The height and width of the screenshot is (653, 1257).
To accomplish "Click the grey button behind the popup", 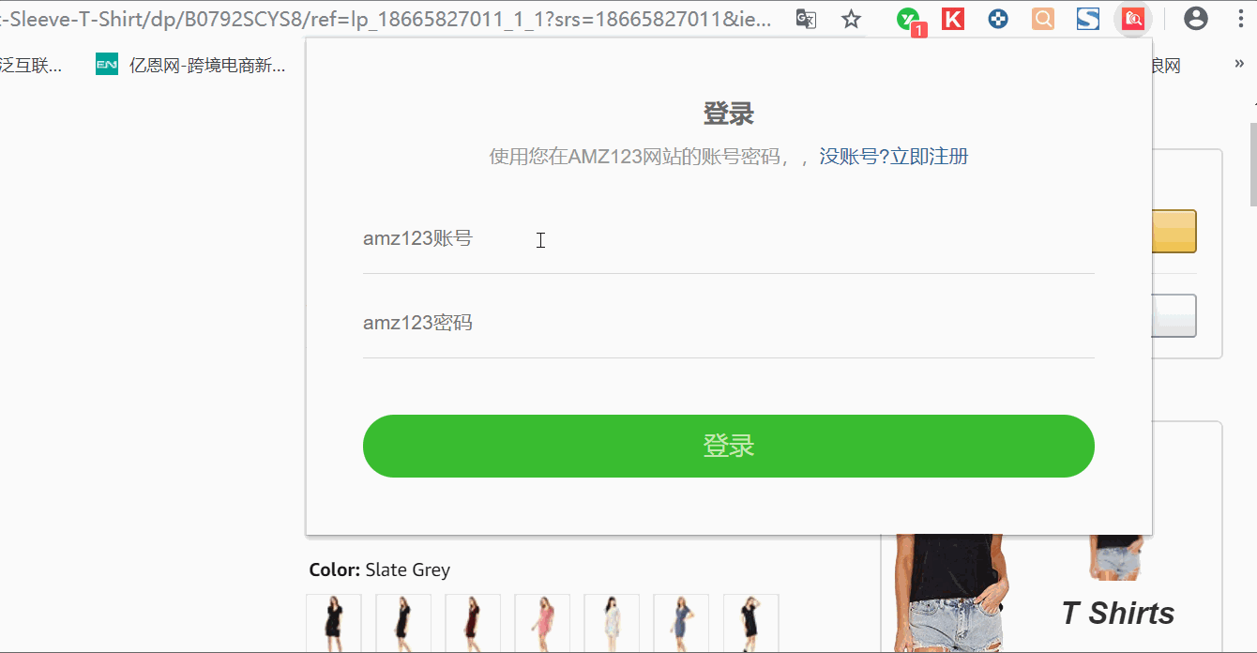I will (1174, 316).
